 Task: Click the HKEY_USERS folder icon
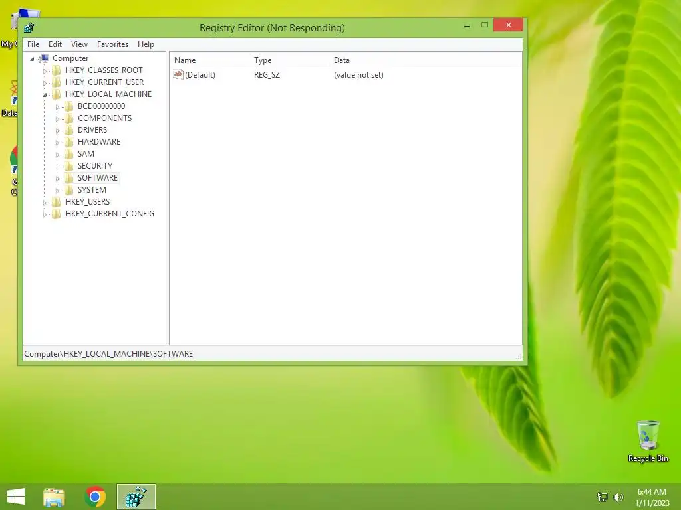[x=57, y=202]
